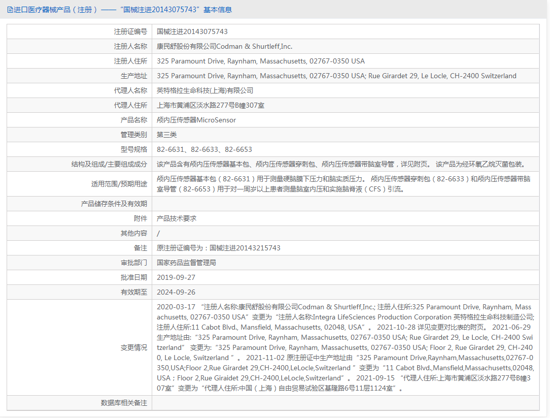The image size is (550, 418).
Task: Click the 批准日期 label
Action: [133, 277]
